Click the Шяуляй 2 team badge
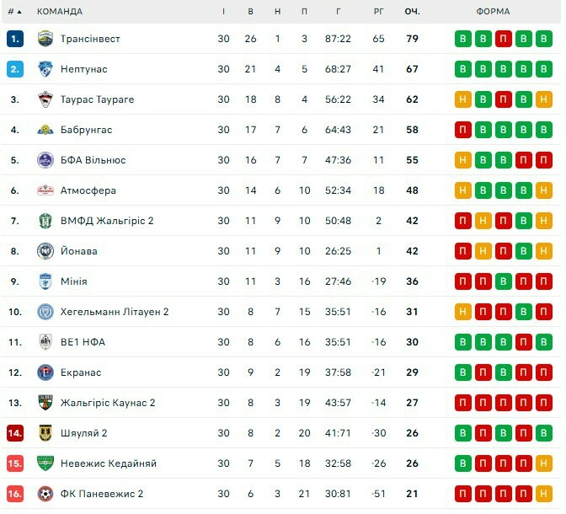 click(45, 433)
